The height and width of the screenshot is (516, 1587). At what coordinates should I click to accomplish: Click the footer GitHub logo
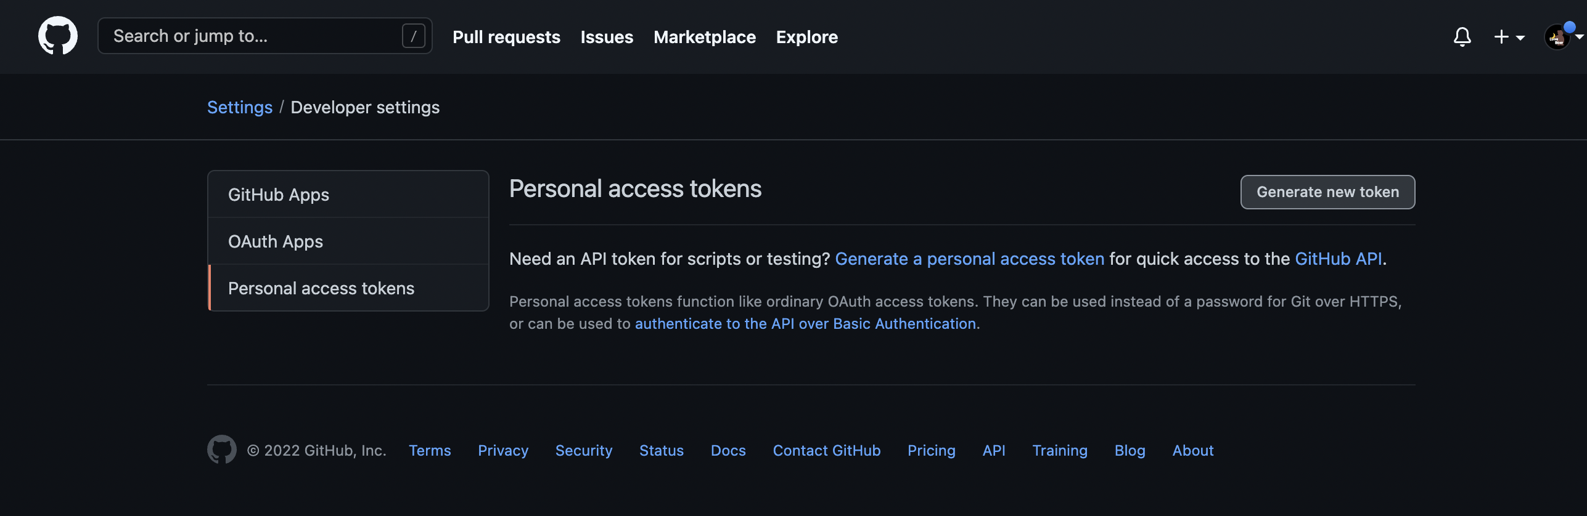click(222, 449)
